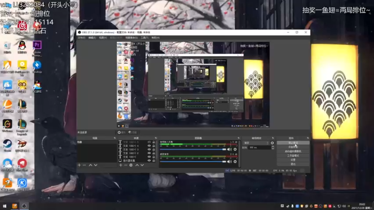This screenshot has width=374, height=210.
Task: Lock the text (GDI+) 5 source
Action: click(154, 142)
